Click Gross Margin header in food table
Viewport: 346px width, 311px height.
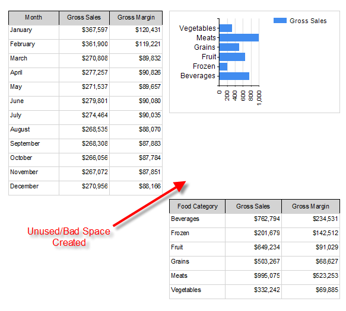(310, 206)
